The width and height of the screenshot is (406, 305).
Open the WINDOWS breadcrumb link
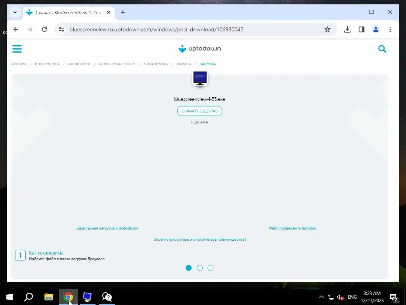click(19, 64)
